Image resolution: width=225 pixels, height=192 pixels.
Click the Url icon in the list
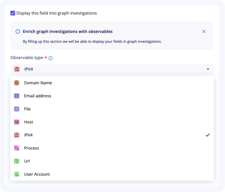(x=16, y=161)
